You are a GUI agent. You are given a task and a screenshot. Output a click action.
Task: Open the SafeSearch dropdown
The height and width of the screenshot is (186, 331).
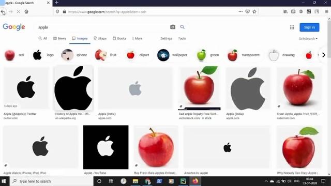pyautogui.click(x=308, y=39)
